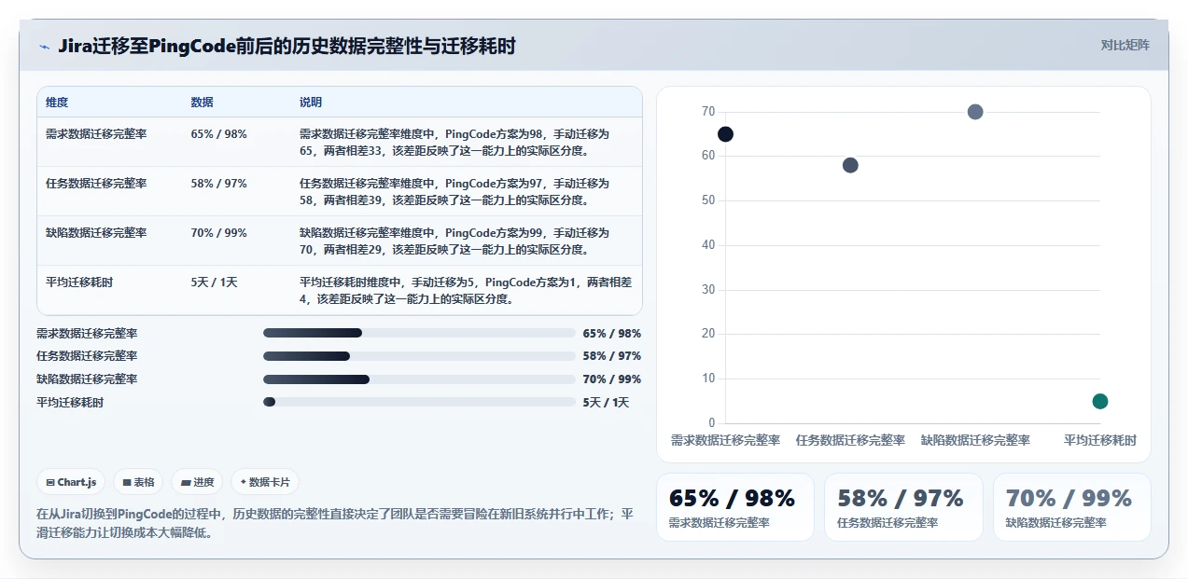Click the summary paragraph starting 在从Jira切换到PingCode
Image resolution: width=1188 pixels, height=579 pixels.
(x=335, y=523)
